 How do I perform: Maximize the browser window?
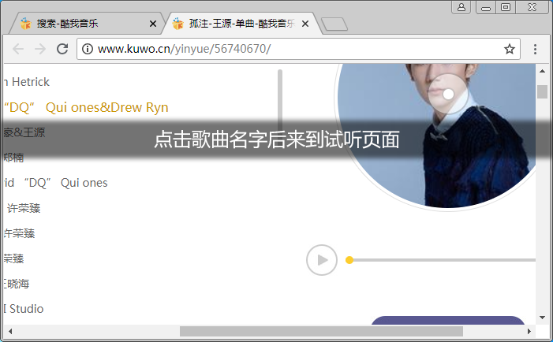[506, 7]
